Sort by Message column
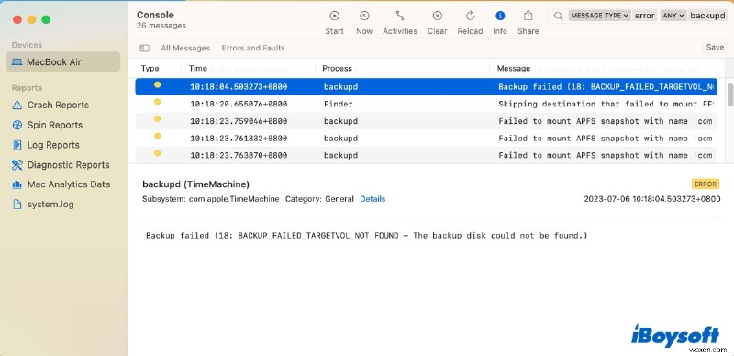This screenshot has height=356, width=734. pyautogui.click(x=514, y=69)
